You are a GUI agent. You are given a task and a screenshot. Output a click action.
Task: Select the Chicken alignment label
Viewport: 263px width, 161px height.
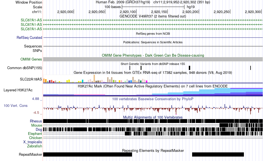[x=35, y=138]
